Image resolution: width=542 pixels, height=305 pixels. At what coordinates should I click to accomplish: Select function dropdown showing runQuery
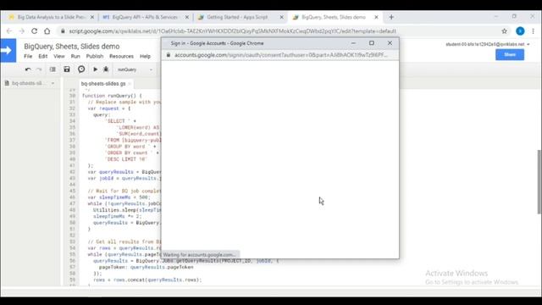coord(135,69)
